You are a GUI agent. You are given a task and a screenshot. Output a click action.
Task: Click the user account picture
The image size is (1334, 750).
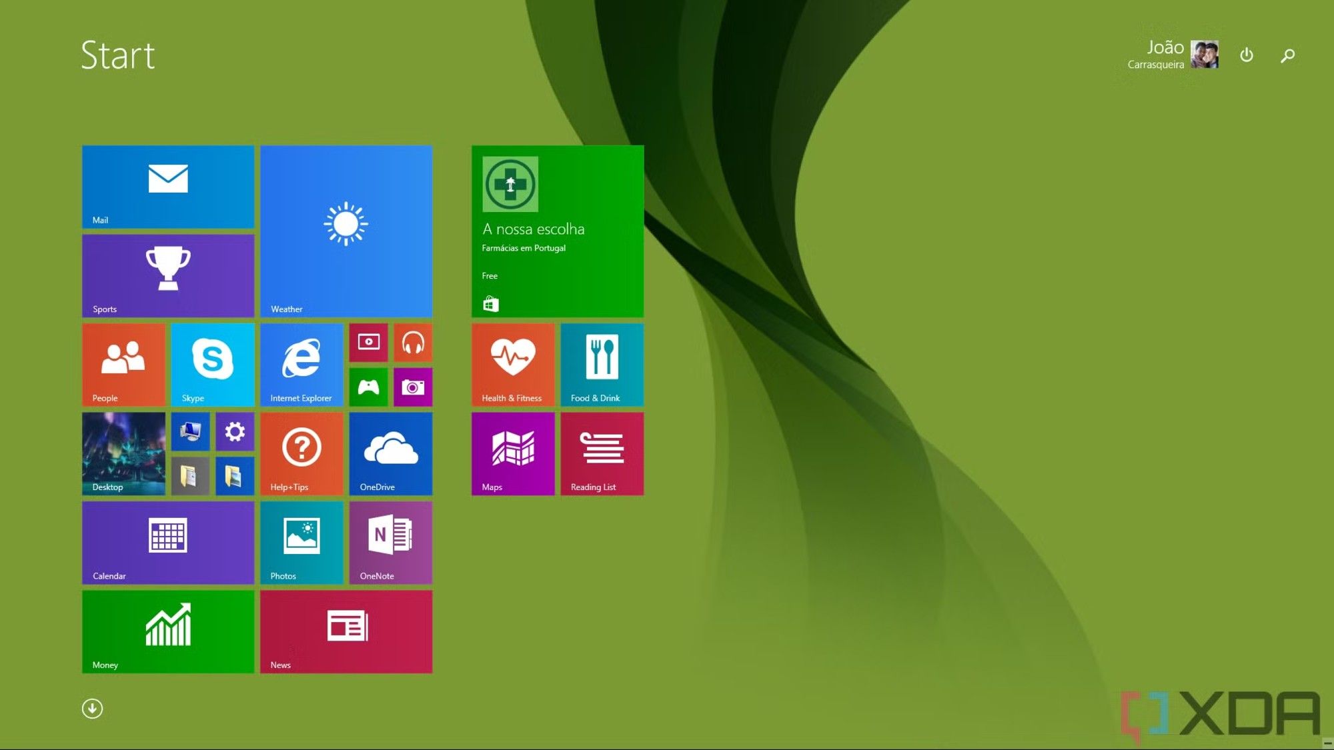point(1205,55)
